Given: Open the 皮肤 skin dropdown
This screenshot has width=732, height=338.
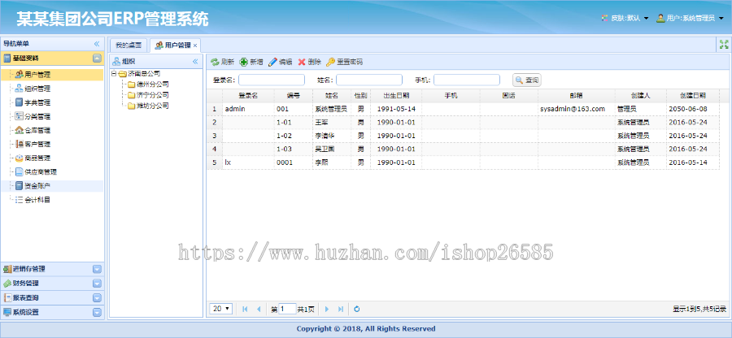Looking at the screenshot, I should pos(624,18).
